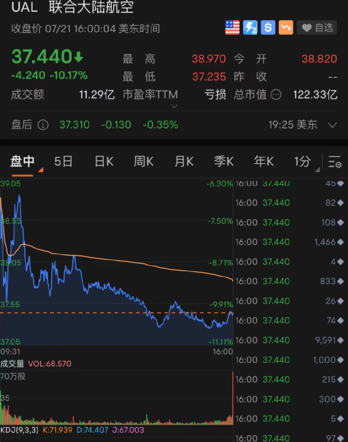
Task: Tap the 总市值 value 122.33亿
Action: point(315,95)
